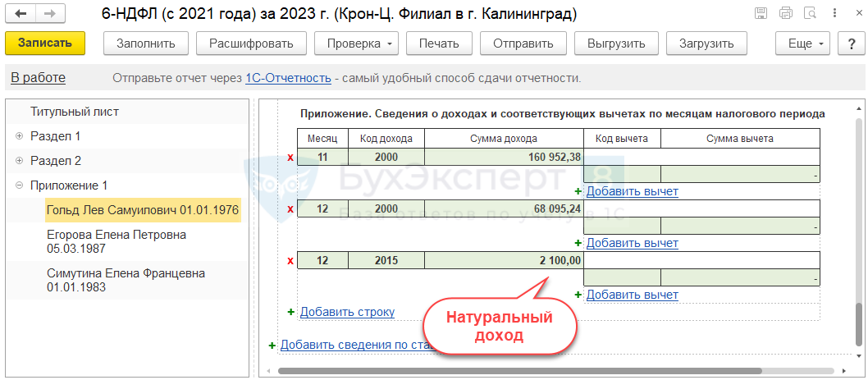Click the printer icon in title bar

coord(786,14)
